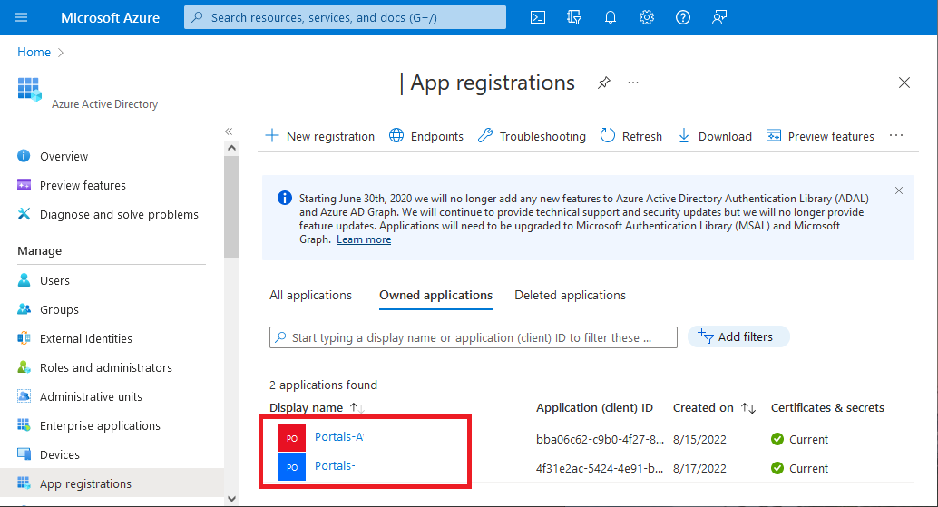Click Current status for 8/17/2022 app

pyautogui.click(x=799, y=469)
